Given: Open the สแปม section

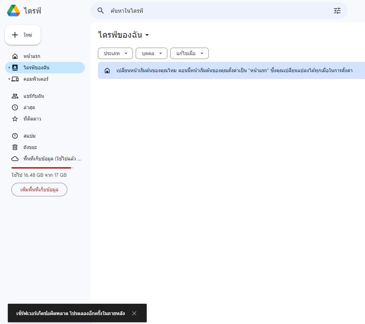Looking at the screenshot, I should tap(45, 136).
